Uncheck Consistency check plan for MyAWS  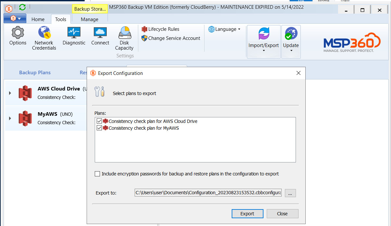[99, 128]
